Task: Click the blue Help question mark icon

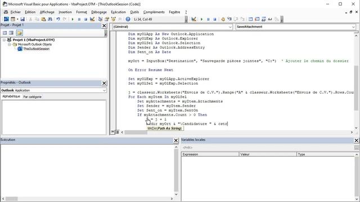Action: (x=128, y=19)
